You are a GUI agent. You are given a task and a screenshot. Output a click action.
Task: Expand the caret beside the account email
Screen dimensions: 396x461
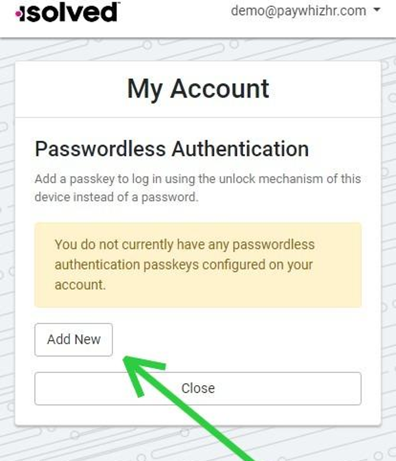[x=376, y=10]
